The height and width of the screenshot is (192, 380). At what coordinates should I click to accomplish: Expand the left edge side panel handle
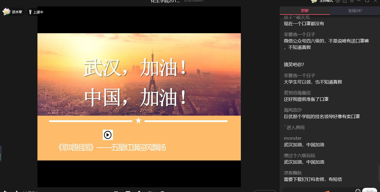click(1, 154)
